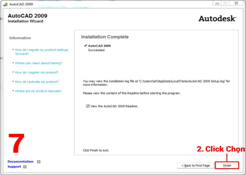The width and height of the screenshot is (246, 175).
Task: Click the disabled maximize button in title bar
Action: point(225,3)
